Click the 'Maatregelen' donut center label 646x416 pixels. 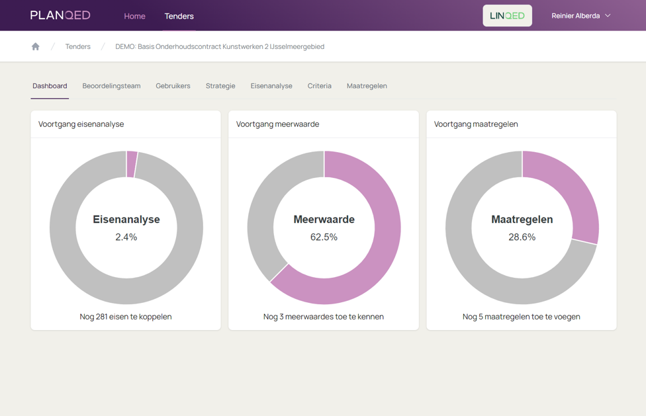point(522,220)
